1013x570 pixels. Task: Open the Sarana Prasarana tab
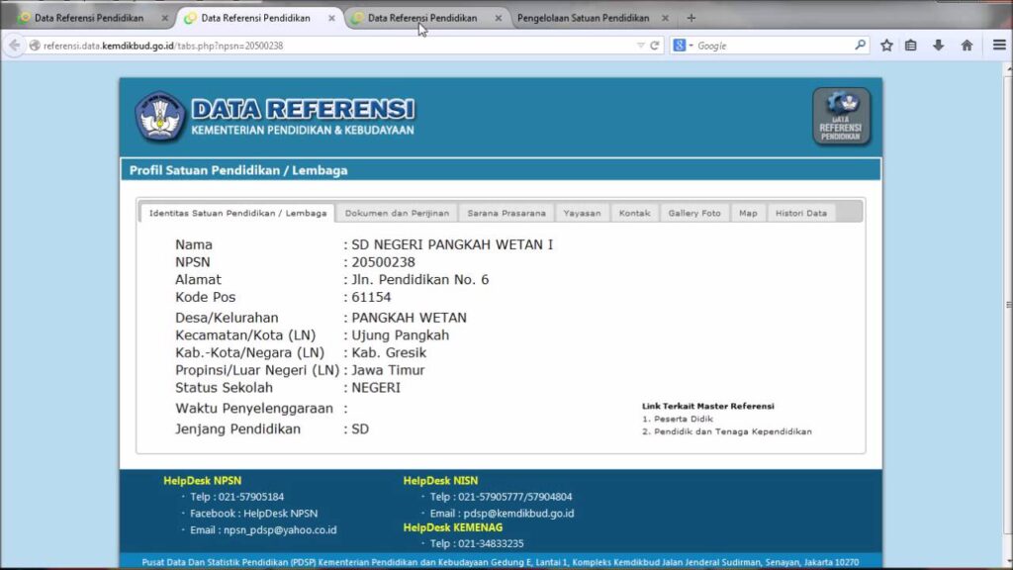tap(506, 213)
